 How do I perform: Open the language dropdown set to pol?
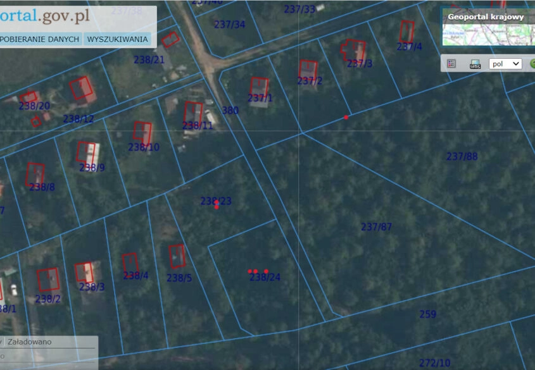tap(505, 64)
